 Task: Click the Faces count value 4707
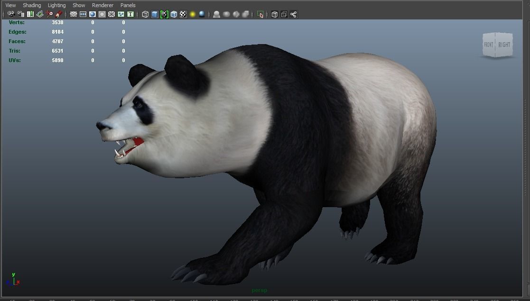(x=57, y=41)
